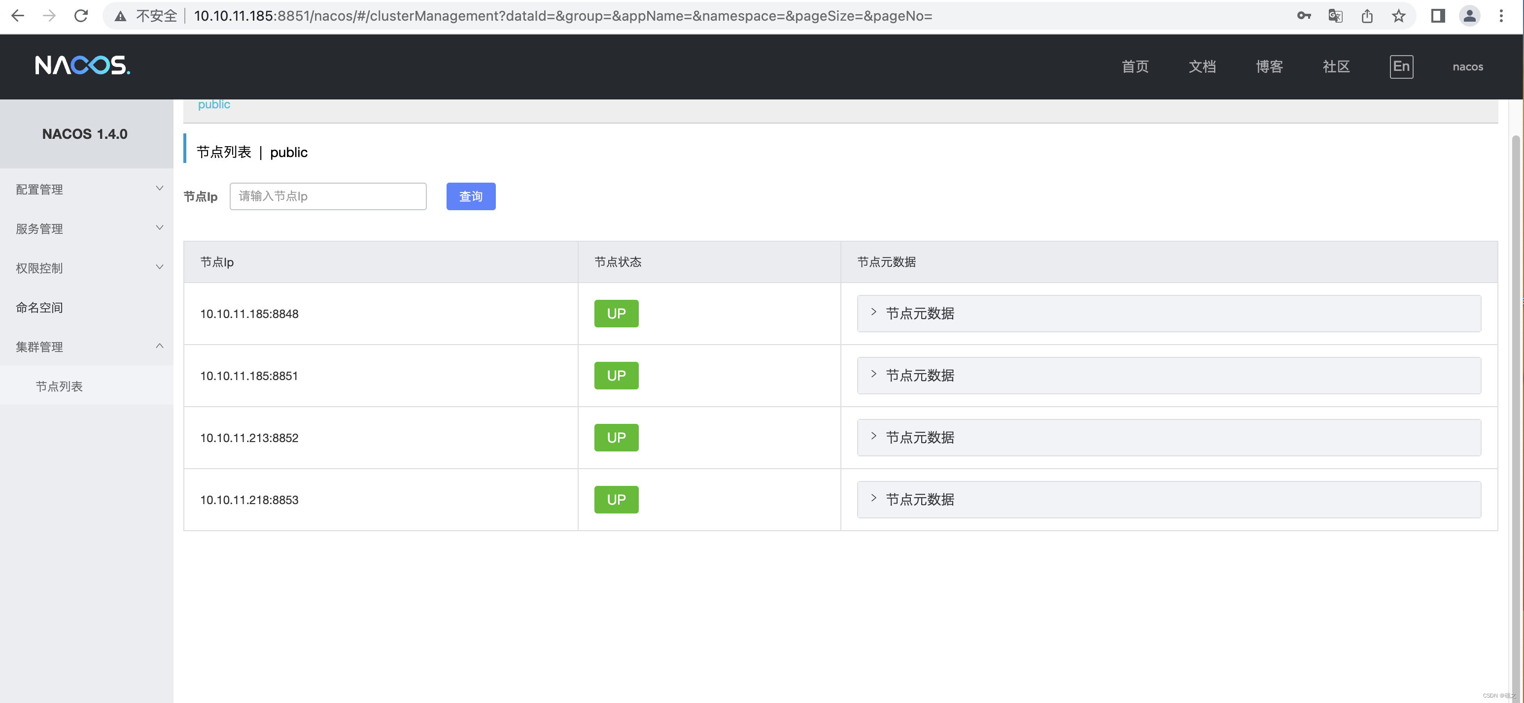This screenshot has height=703, width=1524.
Task: Click the browser forward arrow
Action: (49, 16)
